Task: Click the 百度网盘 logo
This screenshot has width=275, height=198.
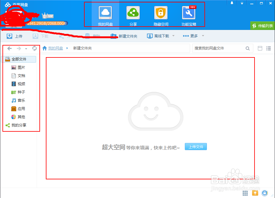Action: click(16, 5)
